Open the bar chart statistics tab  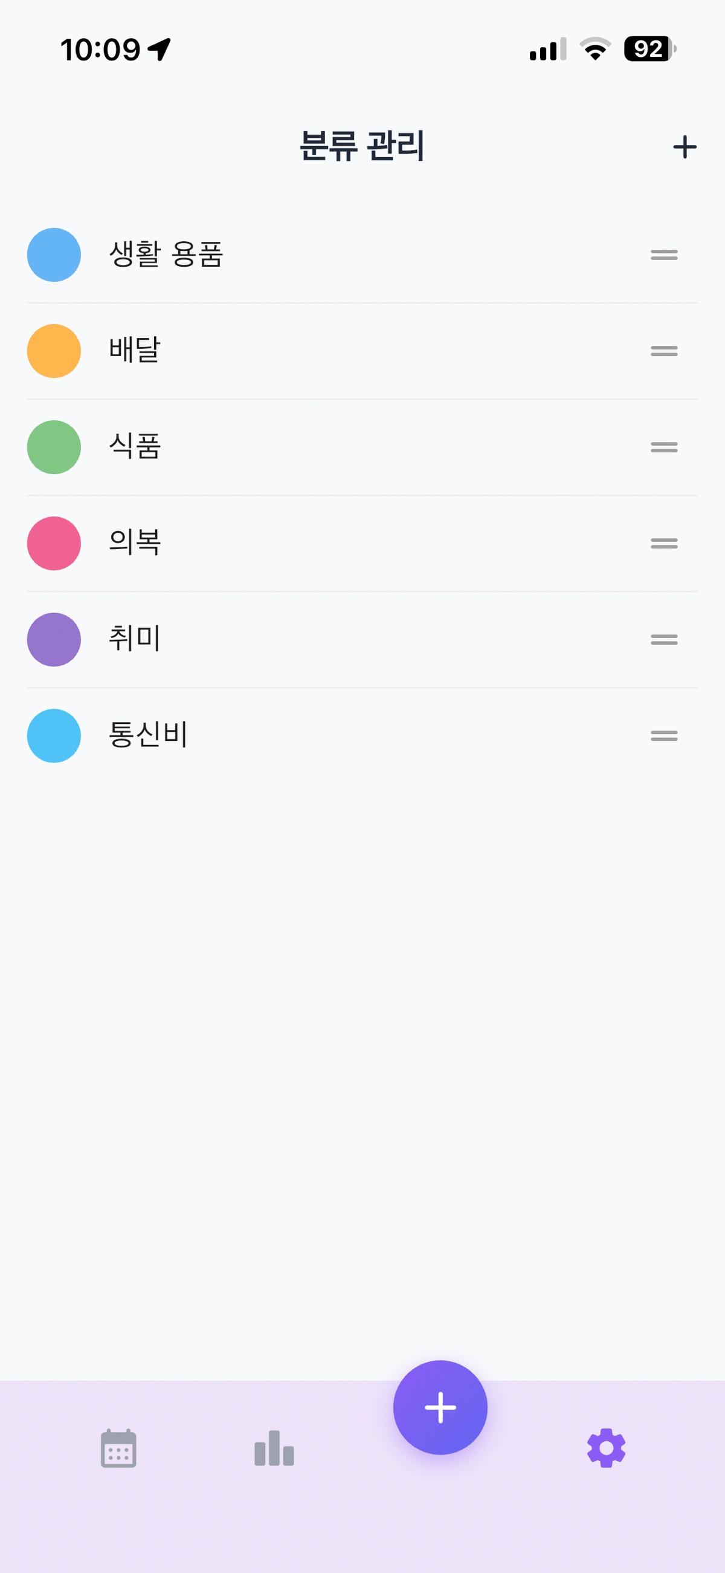(x=274, y=1447)
